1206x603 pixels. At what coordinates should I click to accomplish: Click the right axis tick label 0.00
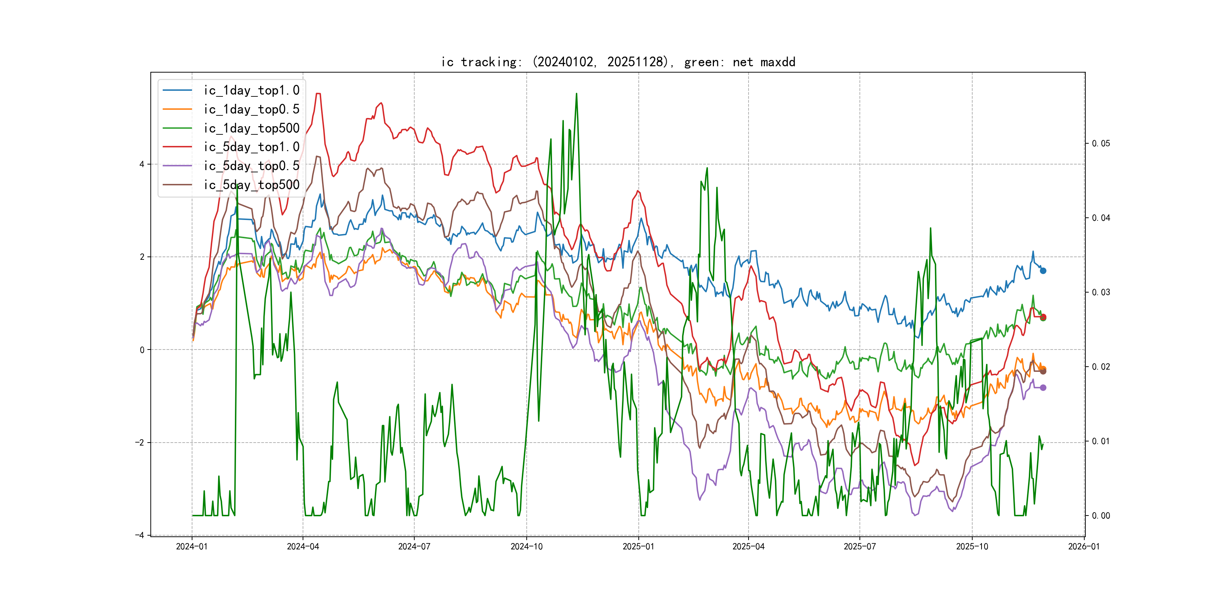pos(1101,516)
